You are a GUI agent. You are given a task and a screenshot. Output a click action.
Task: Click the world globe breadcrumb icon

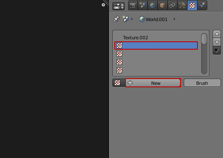coord(142,19)
